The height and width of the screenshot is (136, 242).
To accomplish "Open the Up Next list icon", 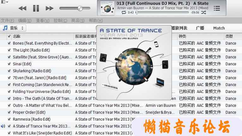I will (217, 8).
